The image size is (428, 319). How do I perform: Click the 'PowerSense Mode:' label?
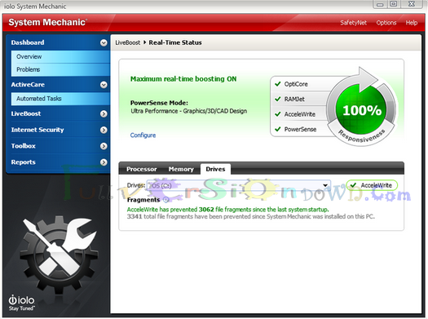click(x=159, y=103)
